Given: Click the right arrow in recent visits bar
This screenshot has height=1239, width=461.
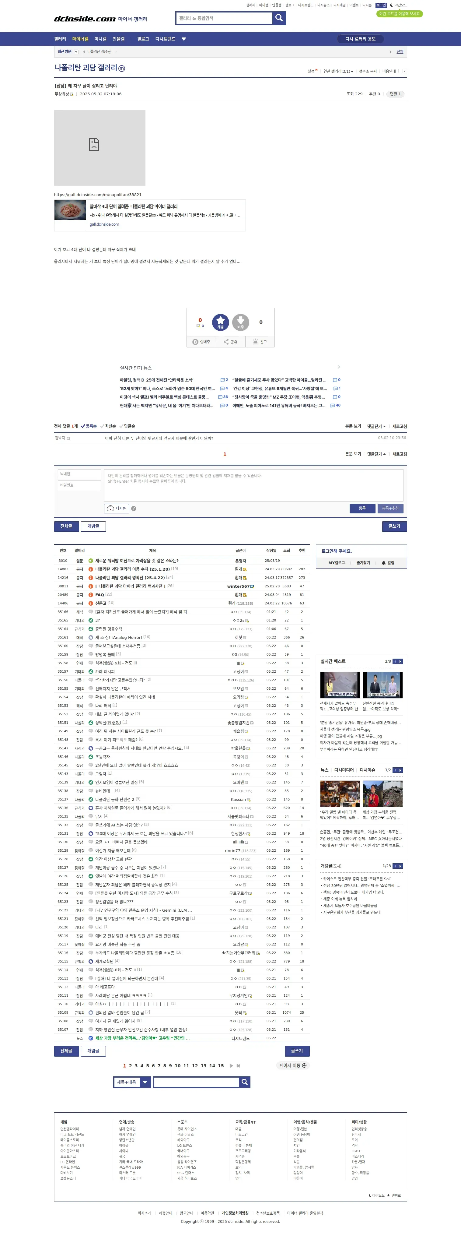Looking at the screenshot, I should click(x=390, y=51).
